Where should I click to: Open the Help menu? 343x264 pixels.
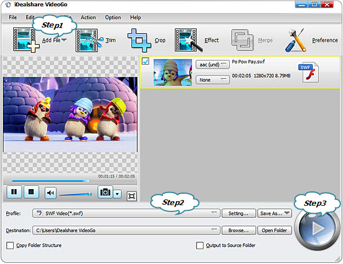135,17
